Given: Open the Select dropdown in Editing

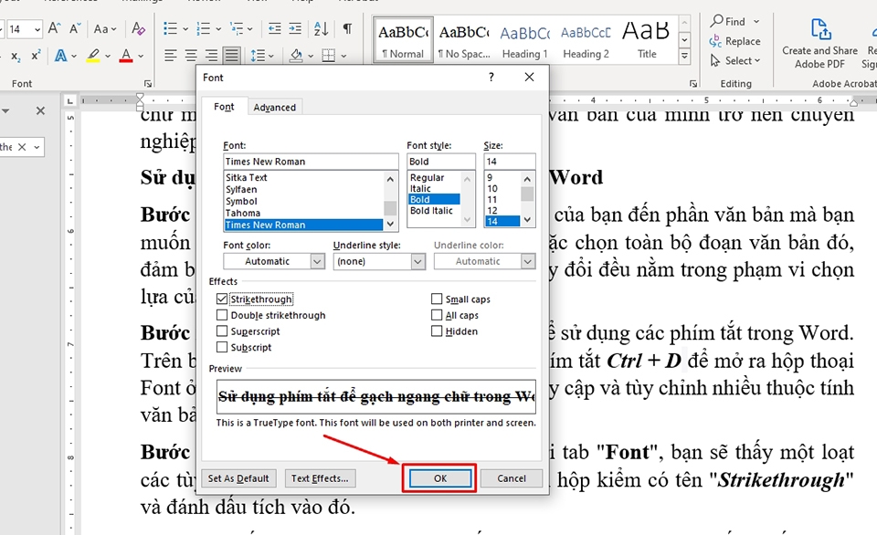Looking at the screenshot, I should coord(735,60).
